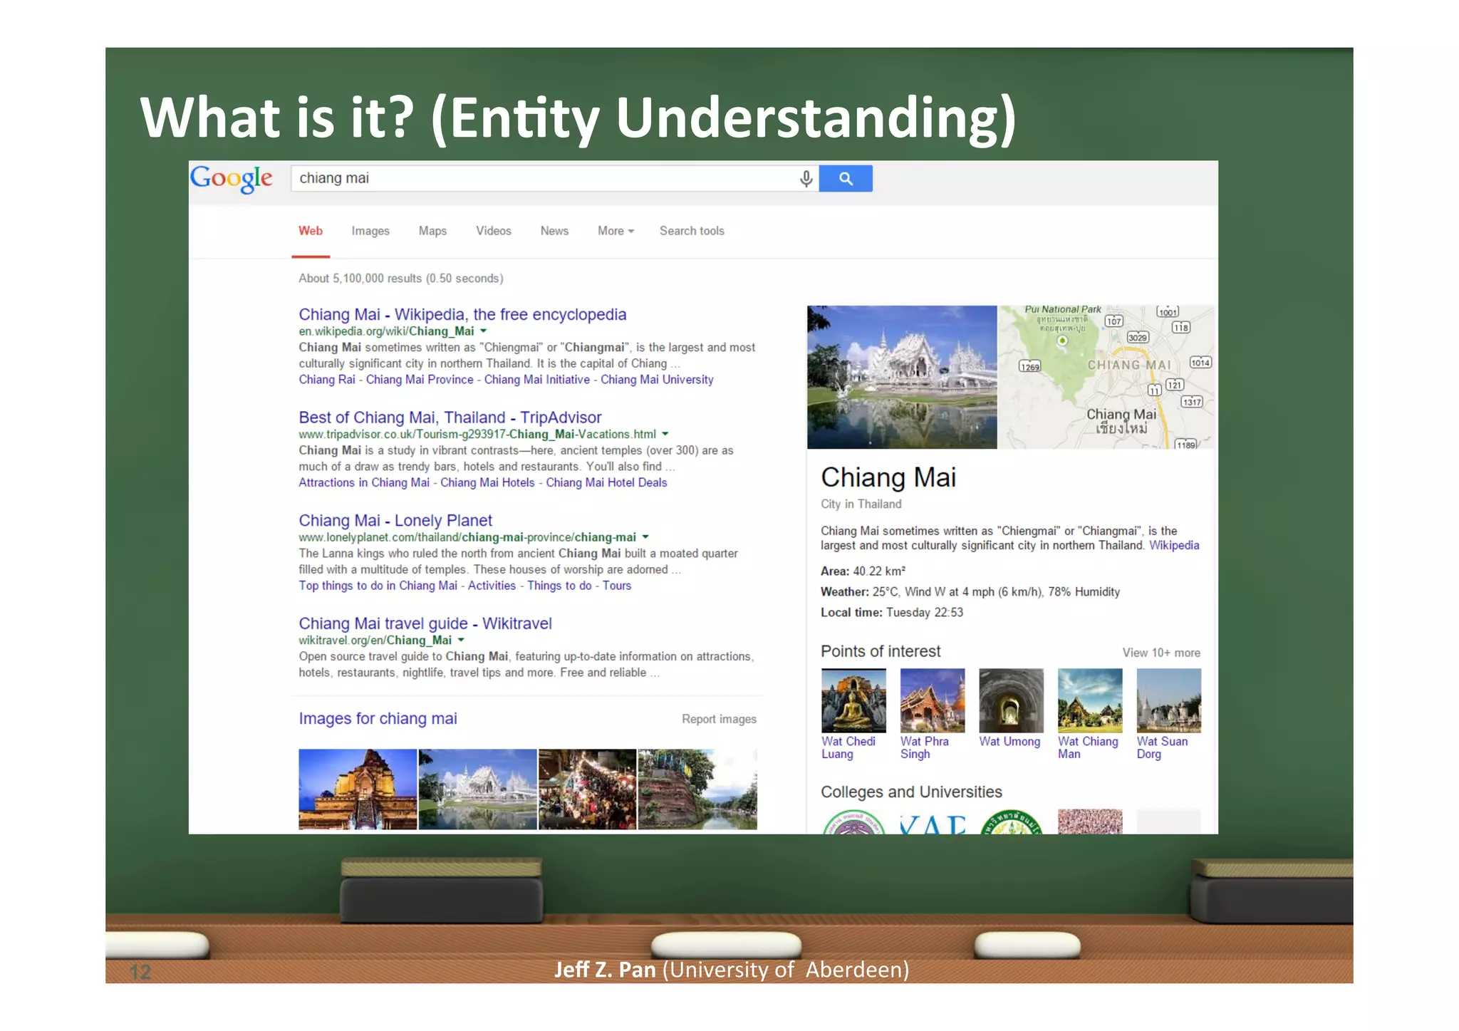Image resolution: width=1459 pixels, height=1031 pixels.
Task: Open Images for chiang mai link
Action: (x=378, y=718)
